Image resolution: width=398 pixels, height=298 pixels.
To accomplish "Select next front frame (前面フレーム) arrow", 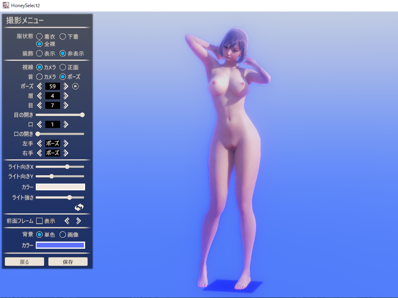I will 79,221.
